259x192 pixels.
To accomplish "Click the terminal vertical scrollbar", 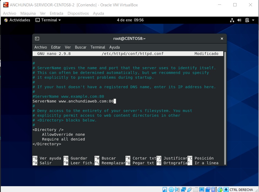I will pyautogui.click(x=225, y=108).
